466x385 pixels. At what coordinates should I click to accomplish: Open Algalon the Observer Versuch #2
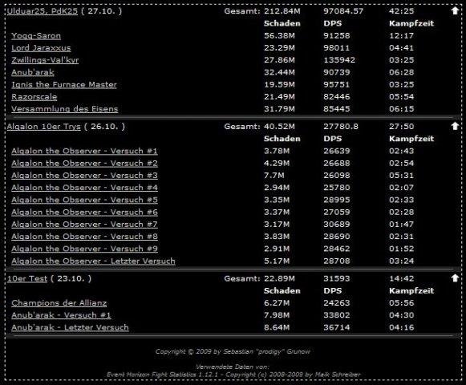coord(84,164)
